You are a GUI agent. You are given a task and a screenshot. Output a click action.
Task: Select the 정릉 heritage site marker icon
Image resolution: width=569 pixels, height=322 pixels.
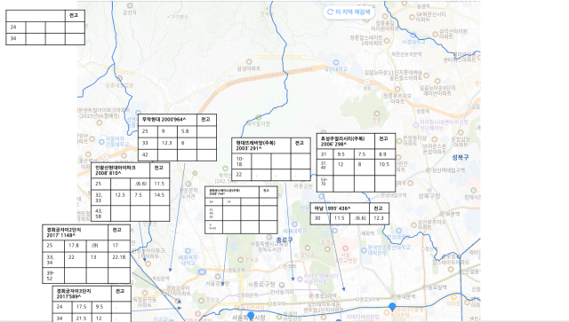[377, 114]
